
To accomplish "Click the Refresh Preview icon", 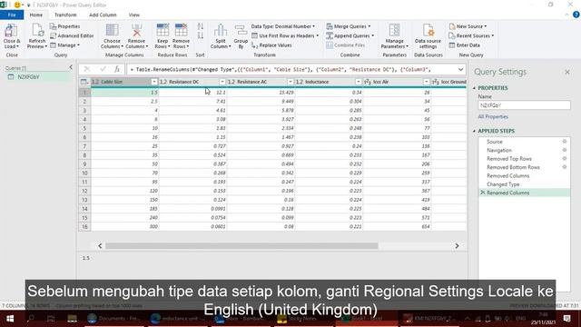I will (37, 30).
